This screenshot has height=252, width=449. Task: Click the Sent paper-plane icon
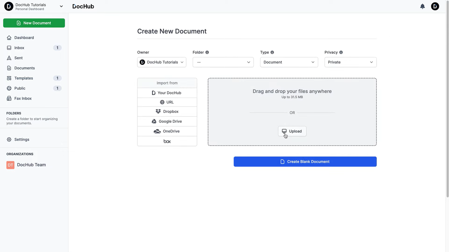coord(9,58)
